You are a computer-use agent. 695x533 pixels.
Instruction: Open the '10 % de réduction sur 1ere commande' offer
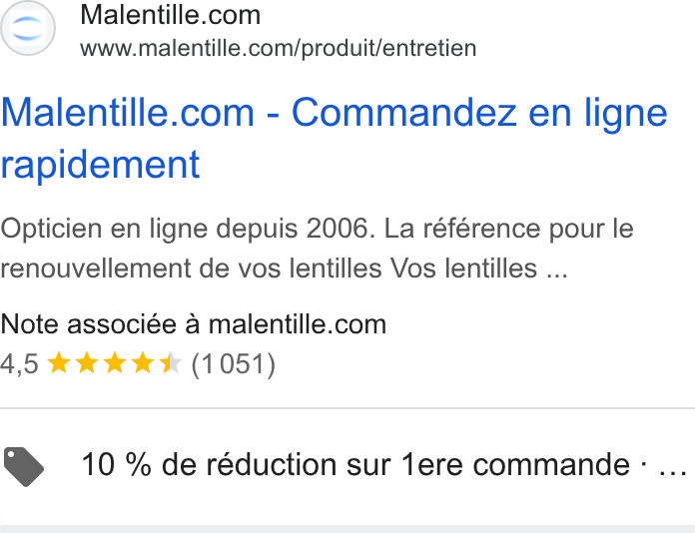click(355, 464)
